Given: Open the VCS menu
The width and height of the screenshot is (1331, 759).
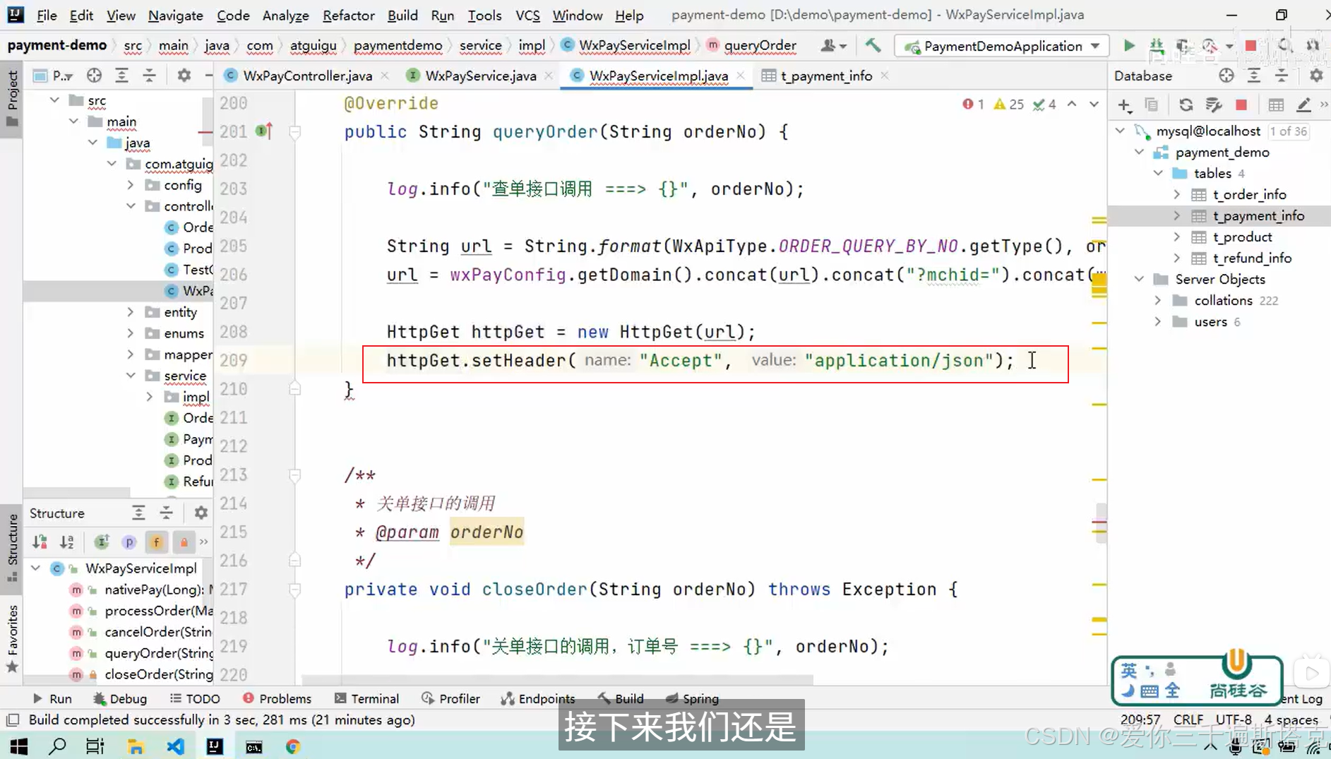Looking at the screenshot, I should (x=527, y=15).
